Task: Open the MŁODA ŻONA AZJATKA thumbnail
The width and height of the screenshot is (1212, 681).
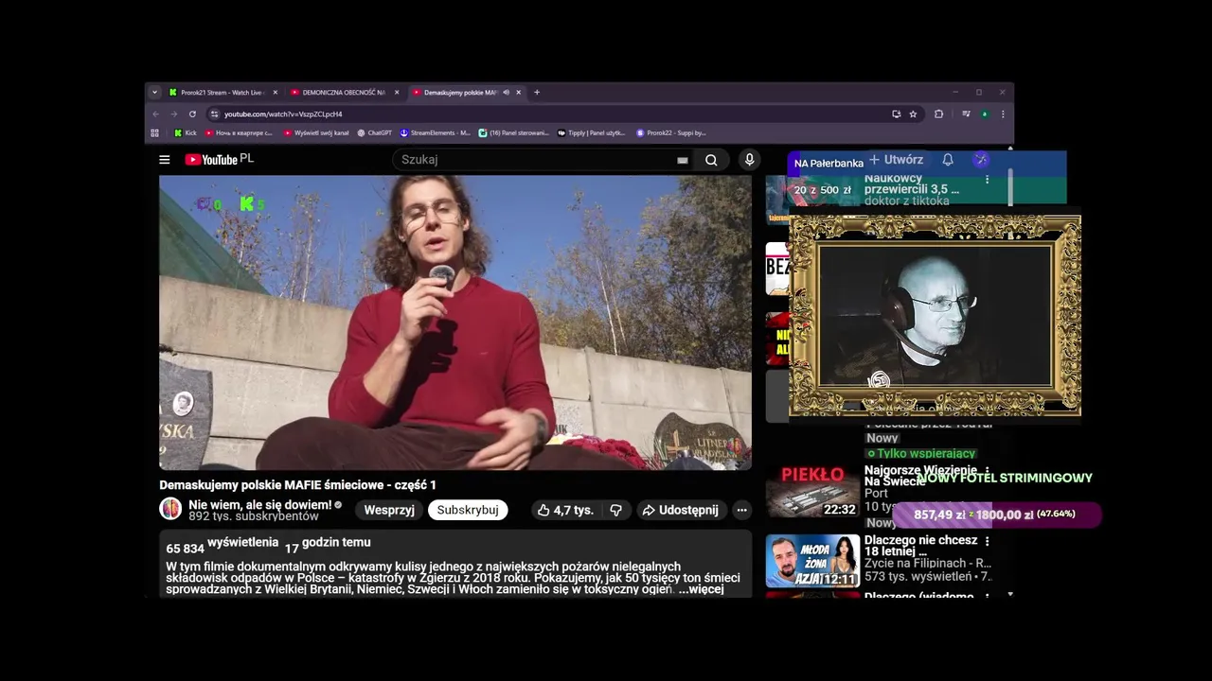Action: (812, 561)
